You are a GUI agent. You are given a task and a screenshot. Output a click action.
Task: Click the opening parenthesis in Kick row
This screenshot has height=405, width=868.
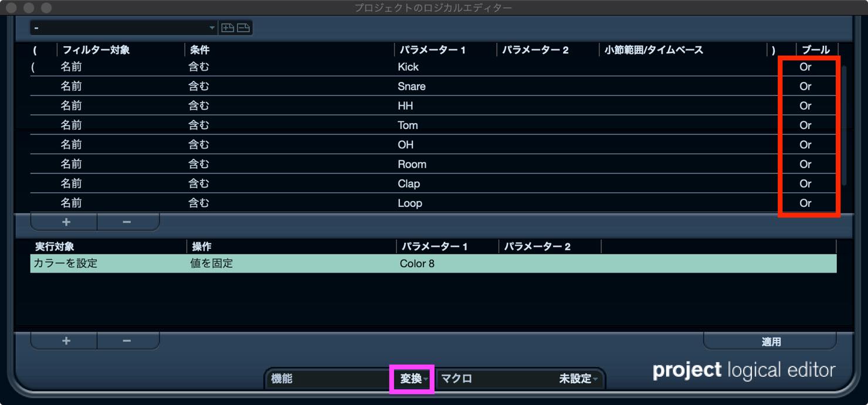click(33, 67)
